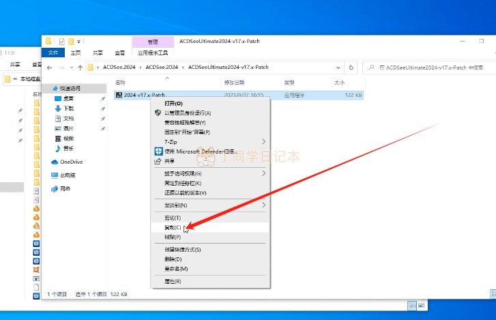Click the ACDSeeUltimate2024-v17.x-Patch breadcrumb segment
Screen dimensions: 496x320
(228, 67)
